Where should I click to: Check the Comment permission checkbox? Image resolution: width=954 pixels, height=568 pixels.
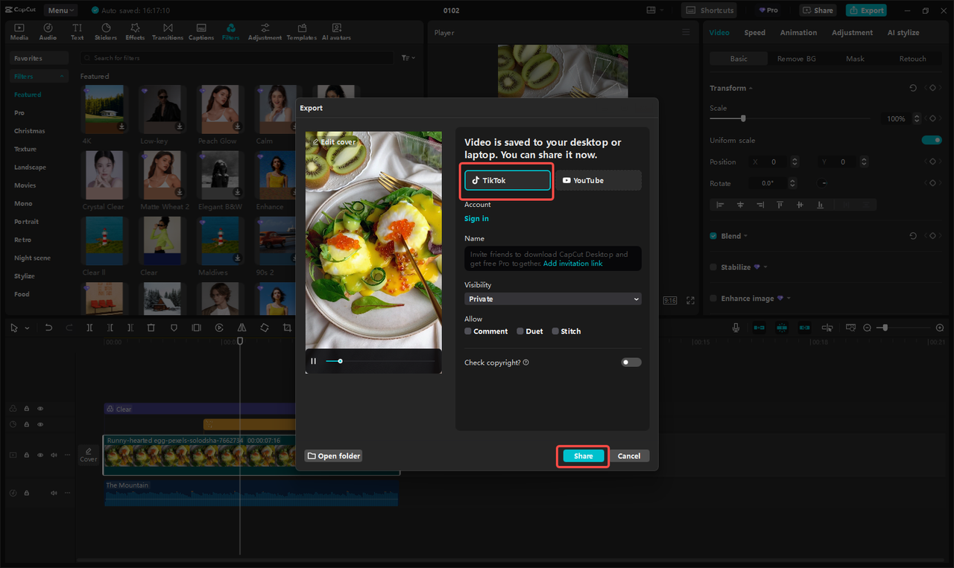coord(468,331)
